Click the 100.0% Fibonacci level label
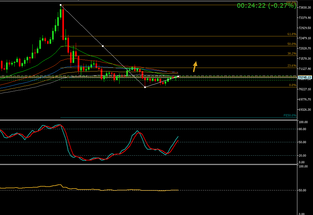Image resolution: width=313 pixels, height=215 pixels. click(291, 3)
